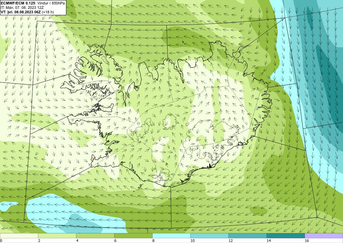Viewport: 343px width, 243px height.
Task: Click the legend label '0'
Action: click(x=1, y=241)
